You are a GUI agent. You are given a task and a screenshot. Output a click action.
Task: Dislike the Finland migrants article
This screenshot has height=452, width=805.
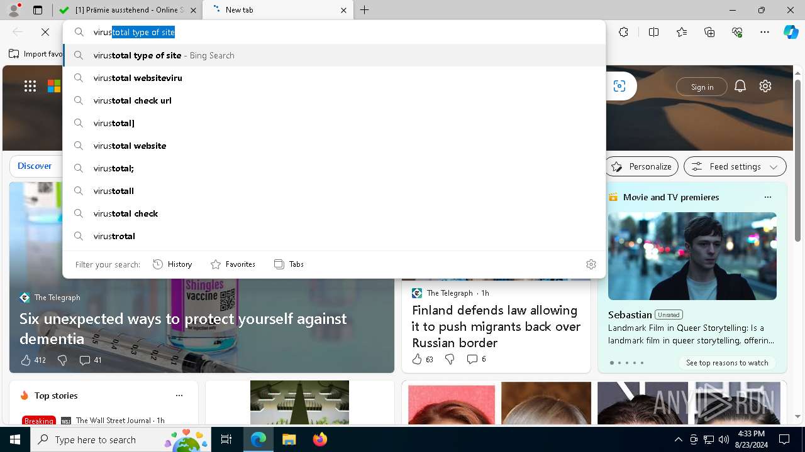(450, 359)
